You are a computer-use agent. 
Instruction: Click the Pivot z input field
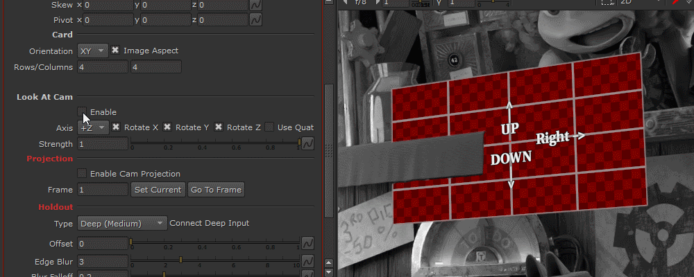[223, 20]
